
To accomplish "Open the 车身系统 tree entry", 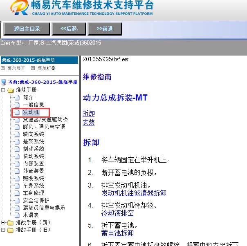I will coord(34,186).
